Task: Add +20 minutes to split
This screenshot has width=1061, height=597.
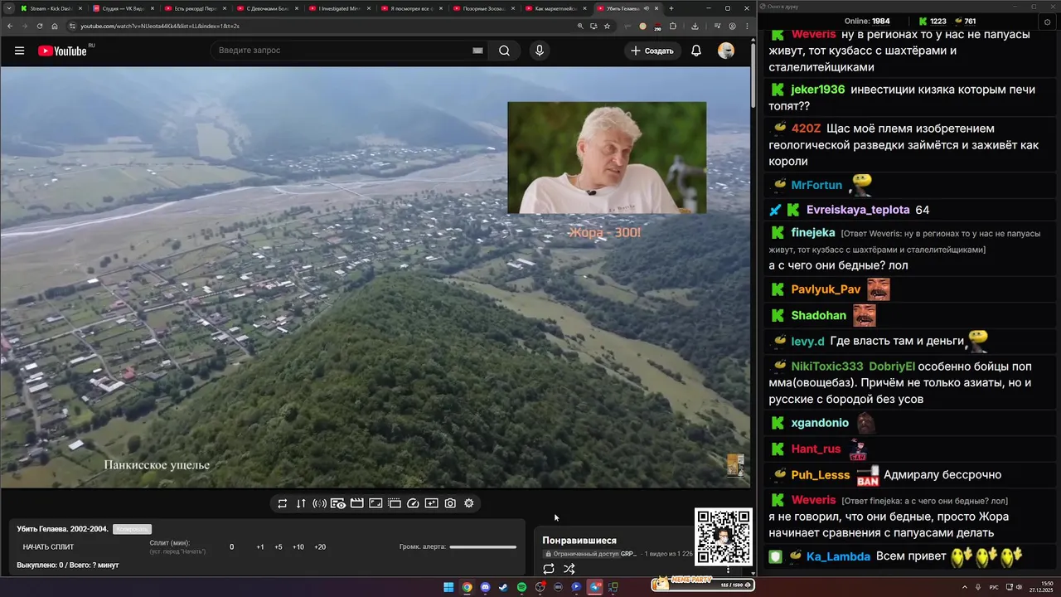Action: pyautogui.click(x=320, y=546)
